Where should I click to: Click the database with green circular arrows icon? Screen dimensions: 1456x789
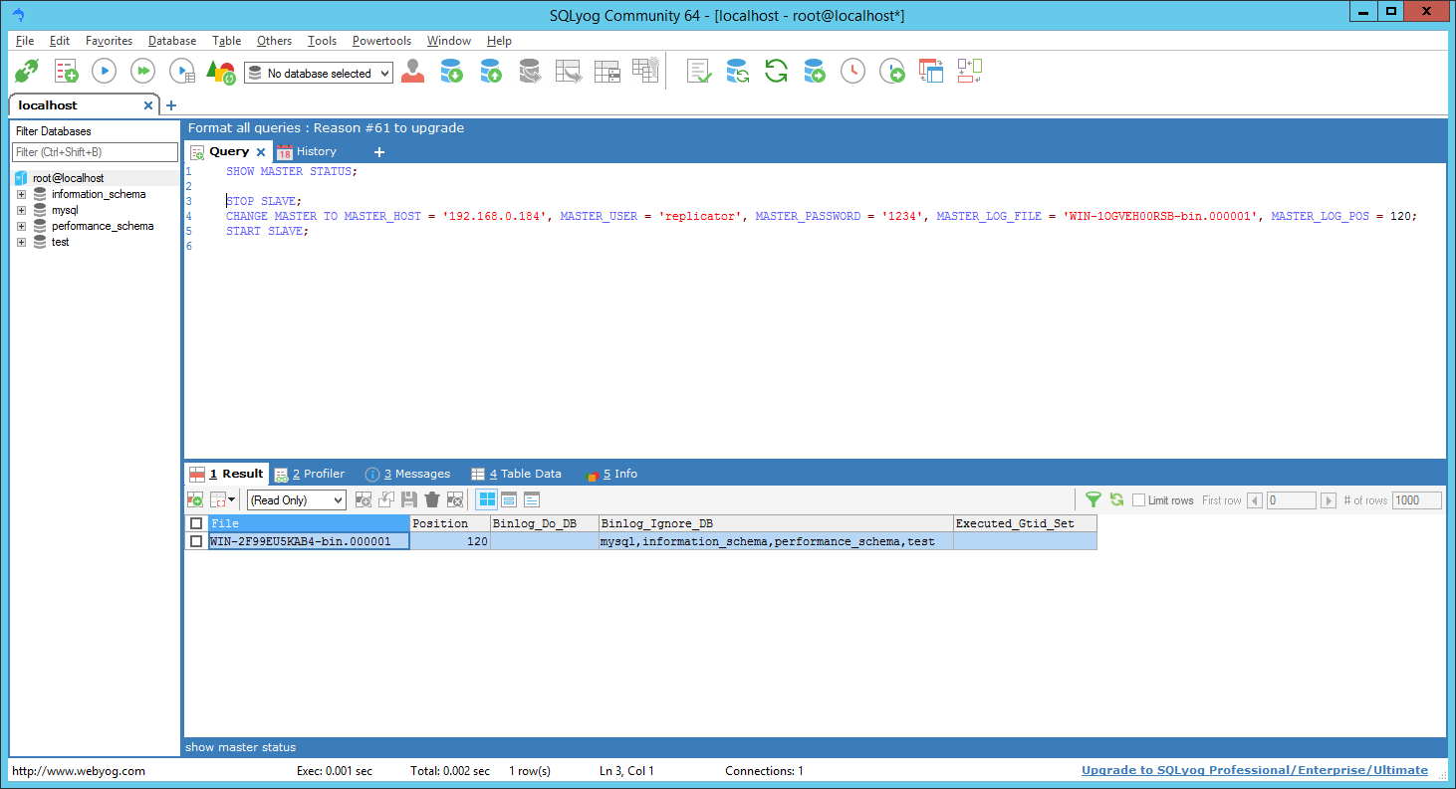(x=738, y=72)
